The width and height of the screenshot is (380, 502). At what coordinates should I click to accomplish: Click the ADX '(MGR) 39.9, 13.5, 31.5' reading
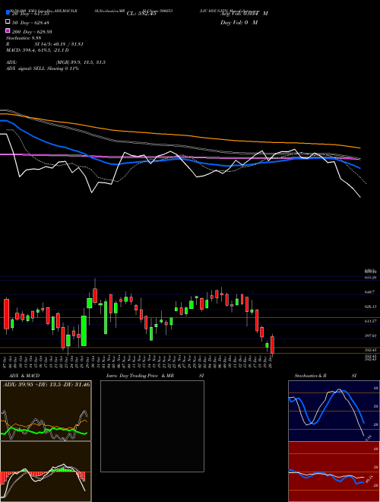coord(81,62)
